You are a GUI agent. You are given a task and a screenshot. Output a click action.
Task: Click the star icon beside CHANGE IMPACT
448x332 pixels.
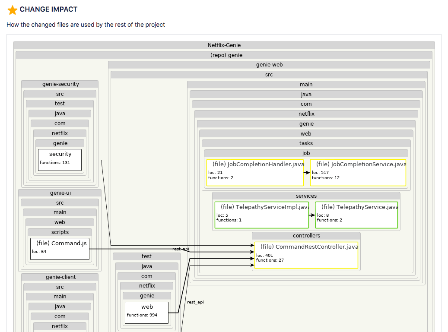click(x=12, y=9)
